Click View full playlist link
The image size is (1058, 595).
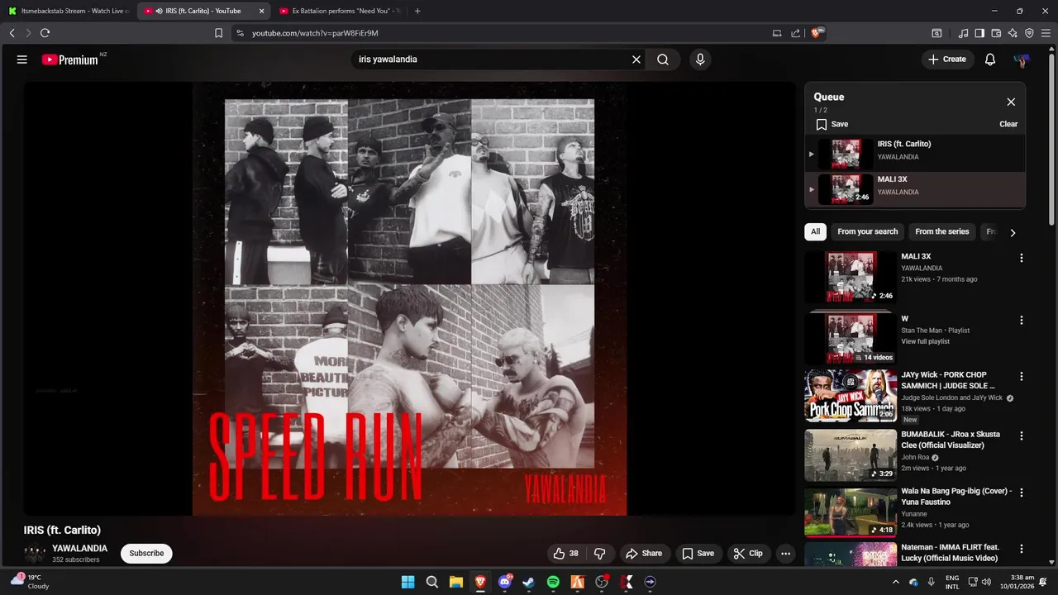[925, 341]
